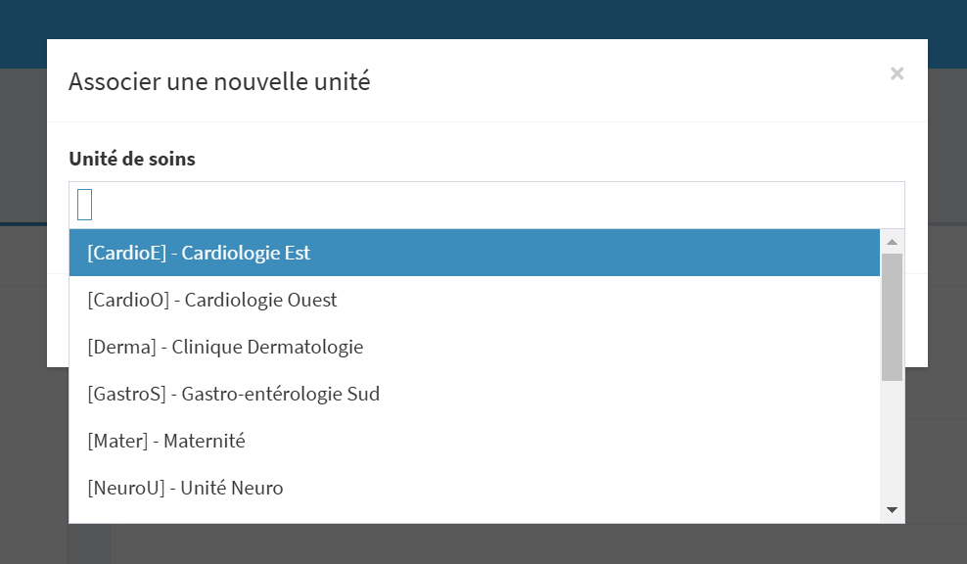Click the scrollbar down arrow in list
The image size is (967, 564).
pos(892,510)
